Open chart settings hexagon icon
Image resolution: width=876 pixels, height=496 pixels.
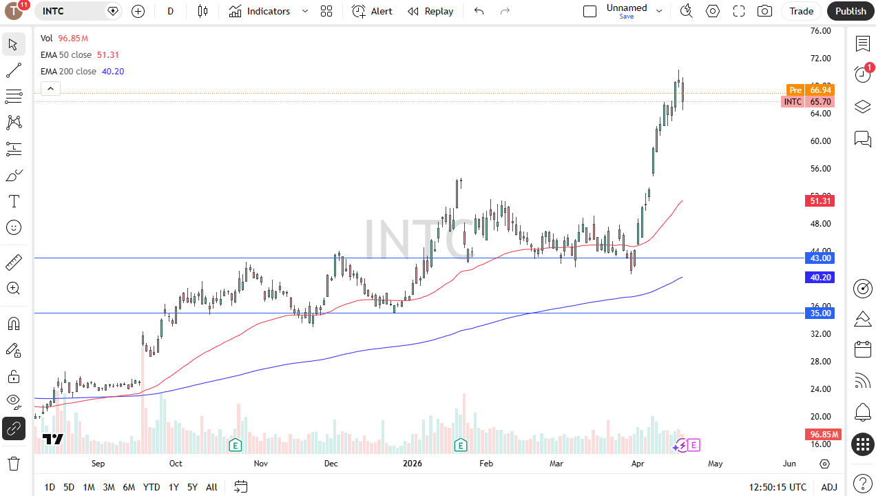(x=713, y=11)
